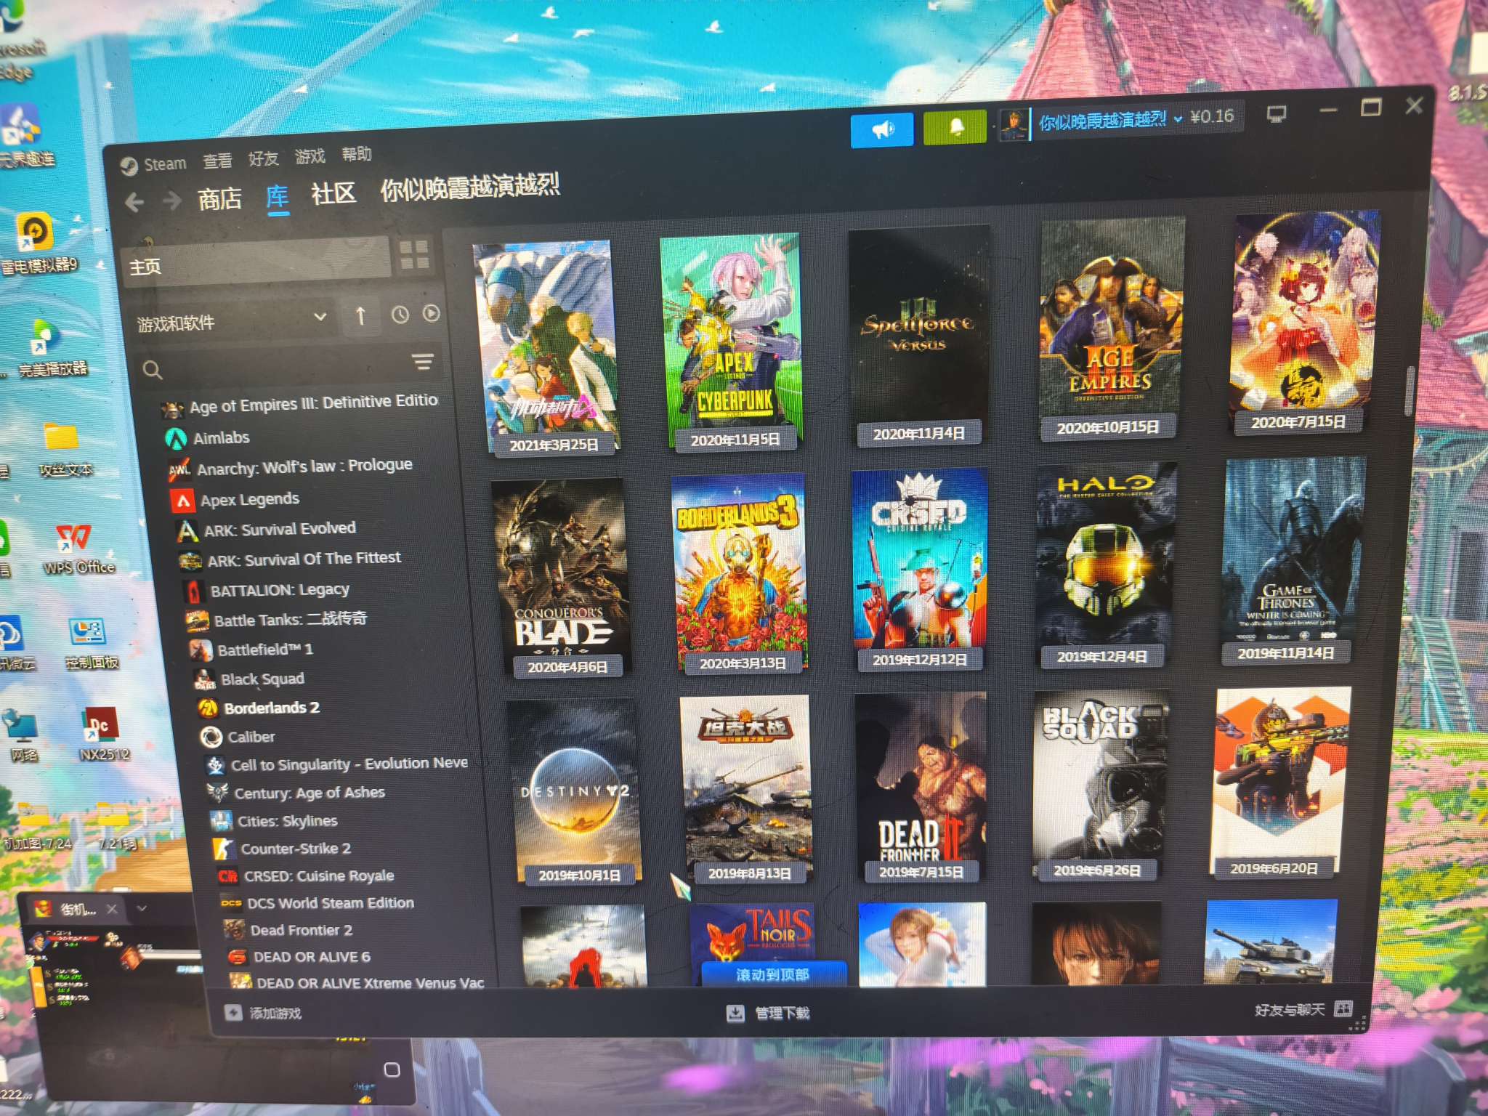Click the 好友与聊天 button
This screenshot has height=1116, width=1488.
point(1304,1009)
